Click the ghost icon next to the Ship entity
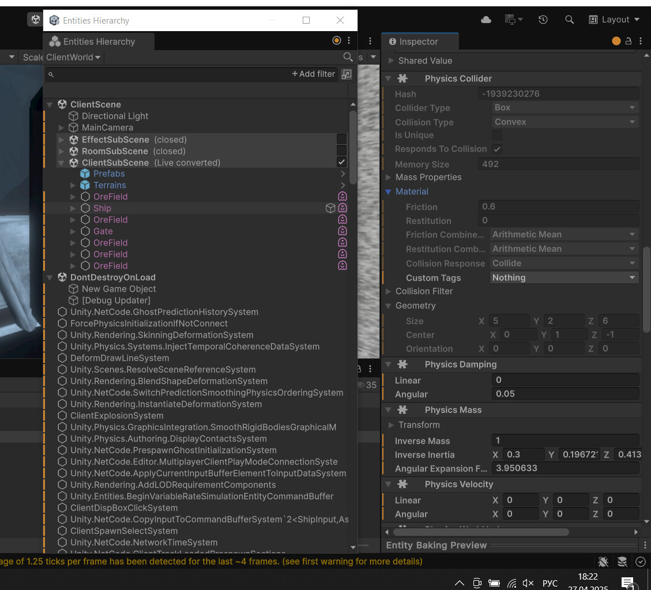 tap(343, 208)
